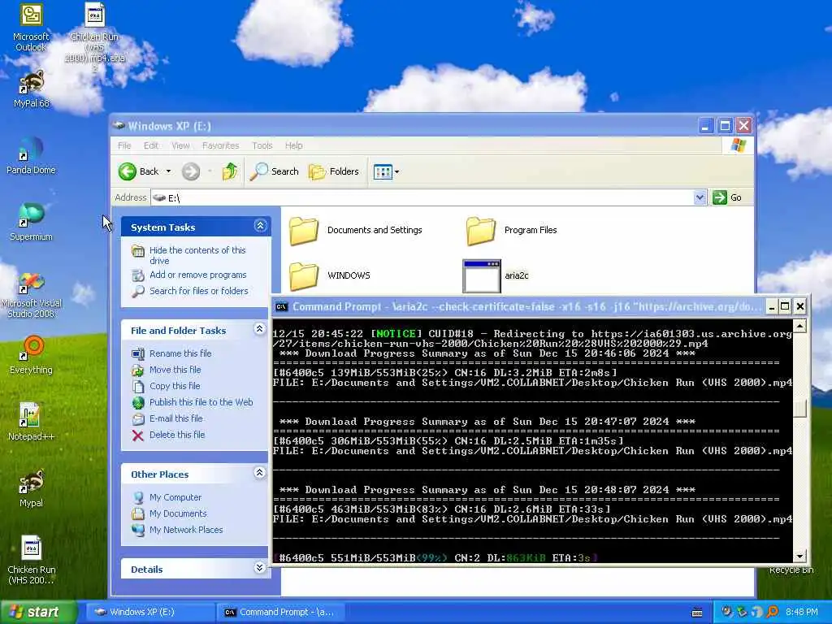
Task: Open the Panda Dome desktop shortcut
Action: (31, 155)
